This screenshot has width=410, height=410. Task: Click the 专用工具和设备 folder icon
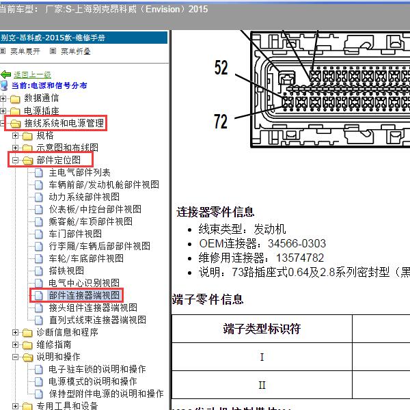pos(27,406)
